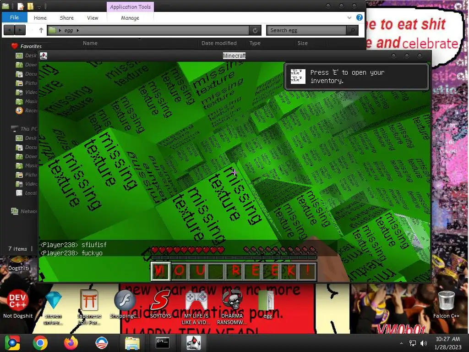
Task: Select first hotbar slot with letter M
Action: pyautogui.click(x=160, y=271)
